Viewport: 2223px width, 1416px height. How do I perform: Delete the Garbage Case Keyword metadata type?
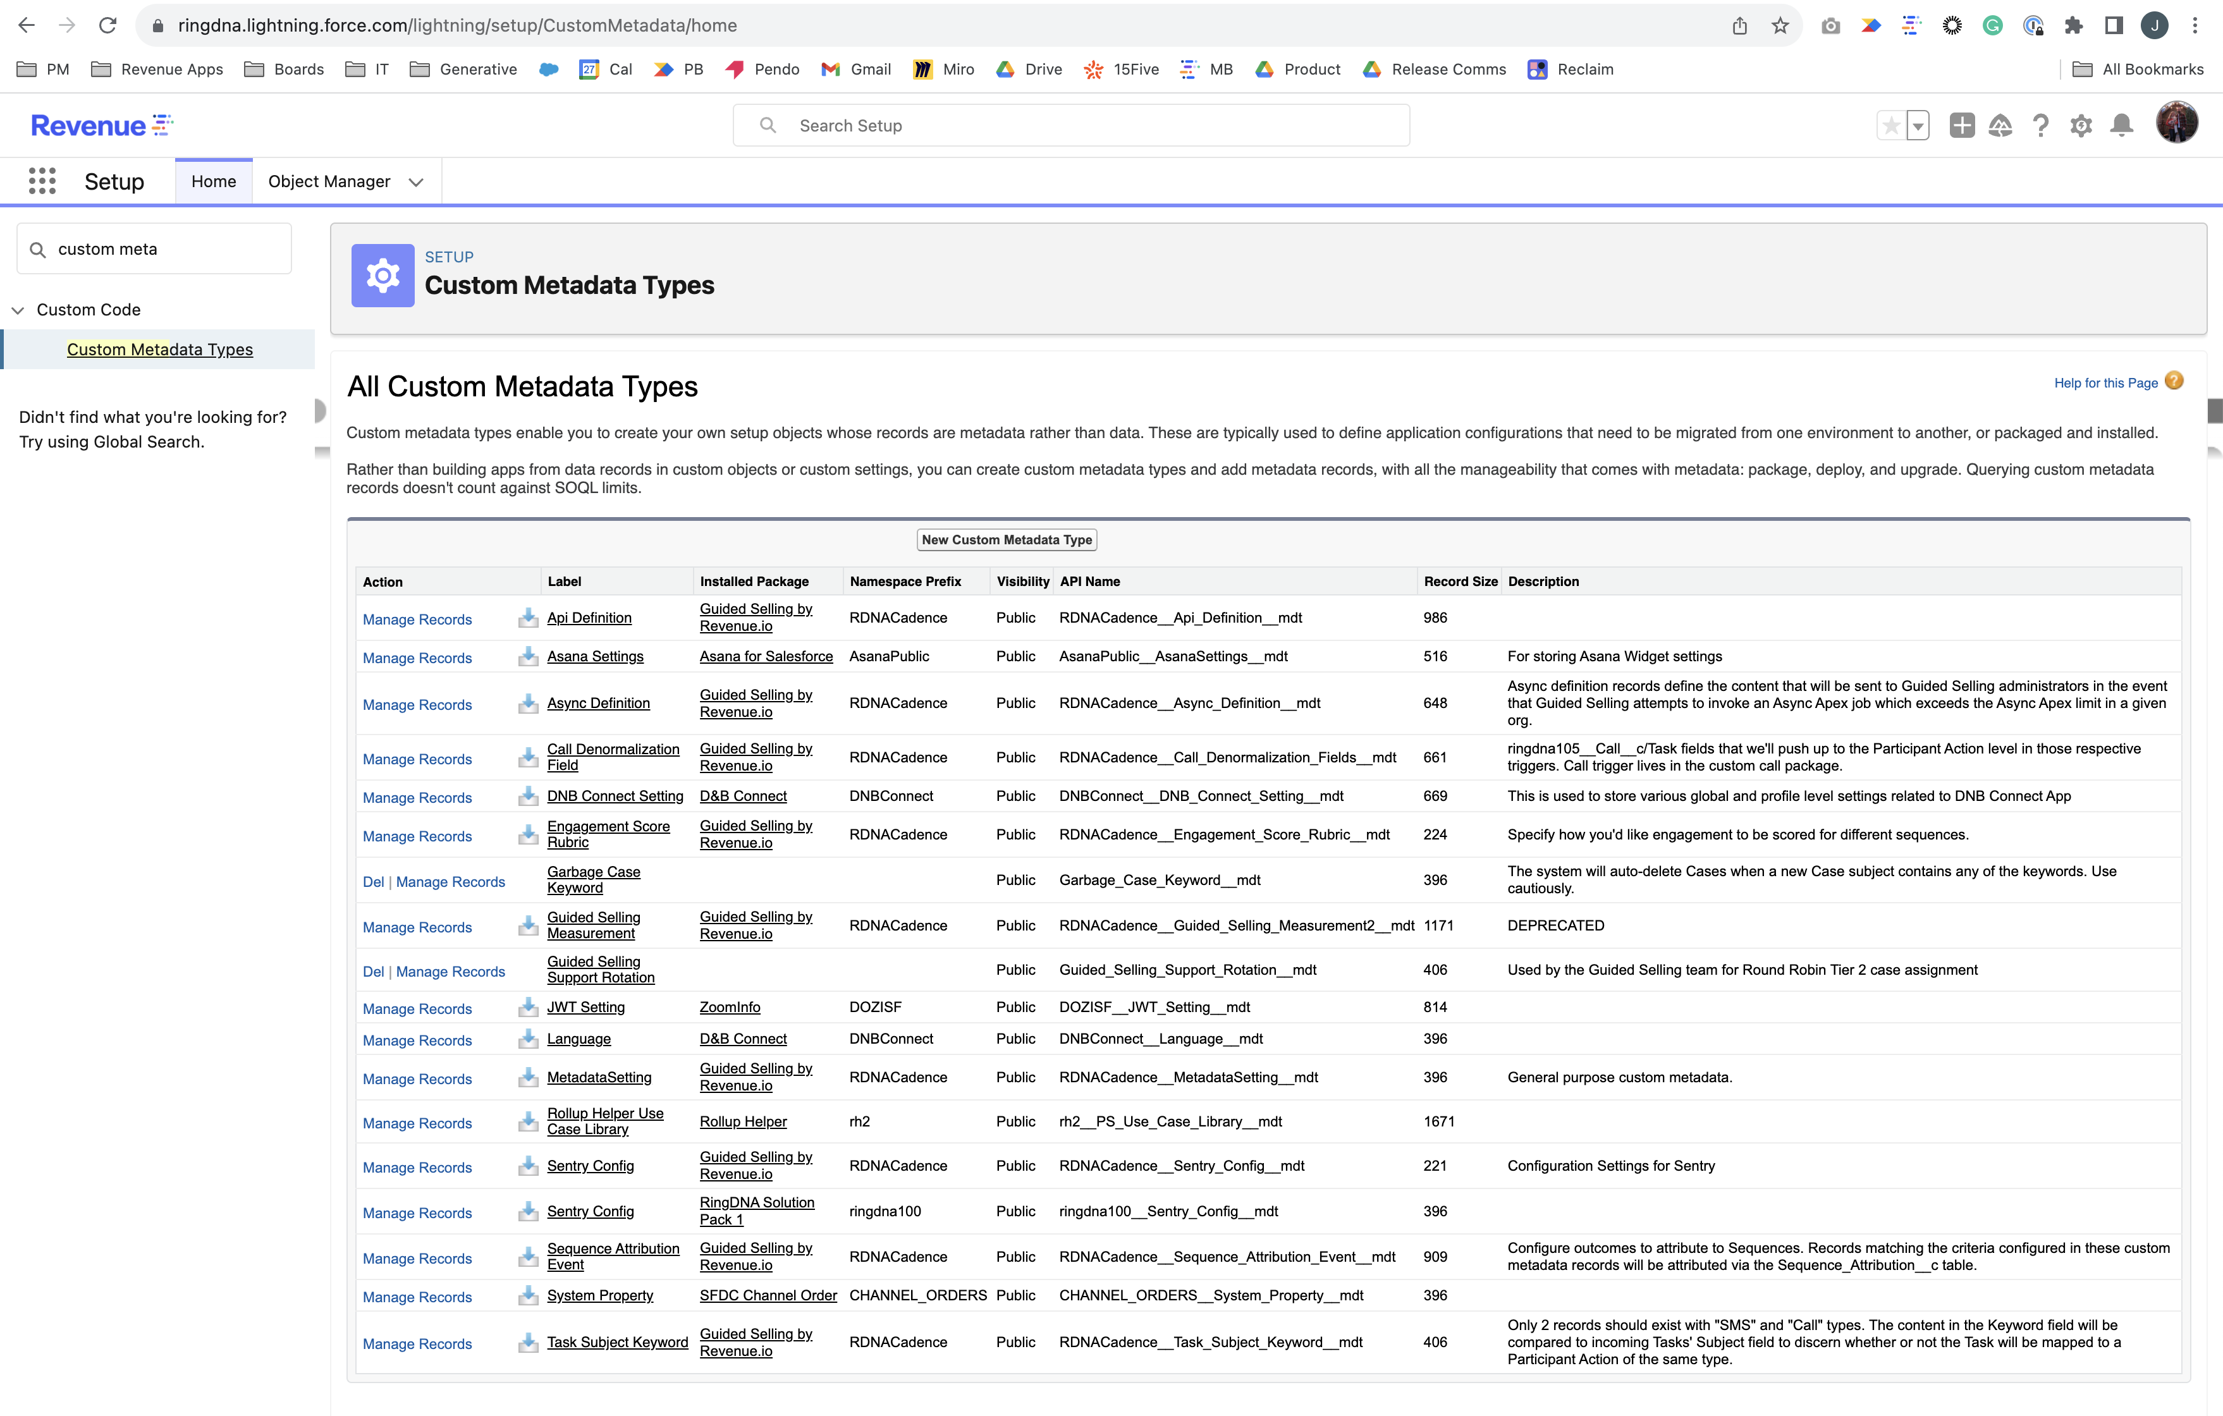pos(373,882)
